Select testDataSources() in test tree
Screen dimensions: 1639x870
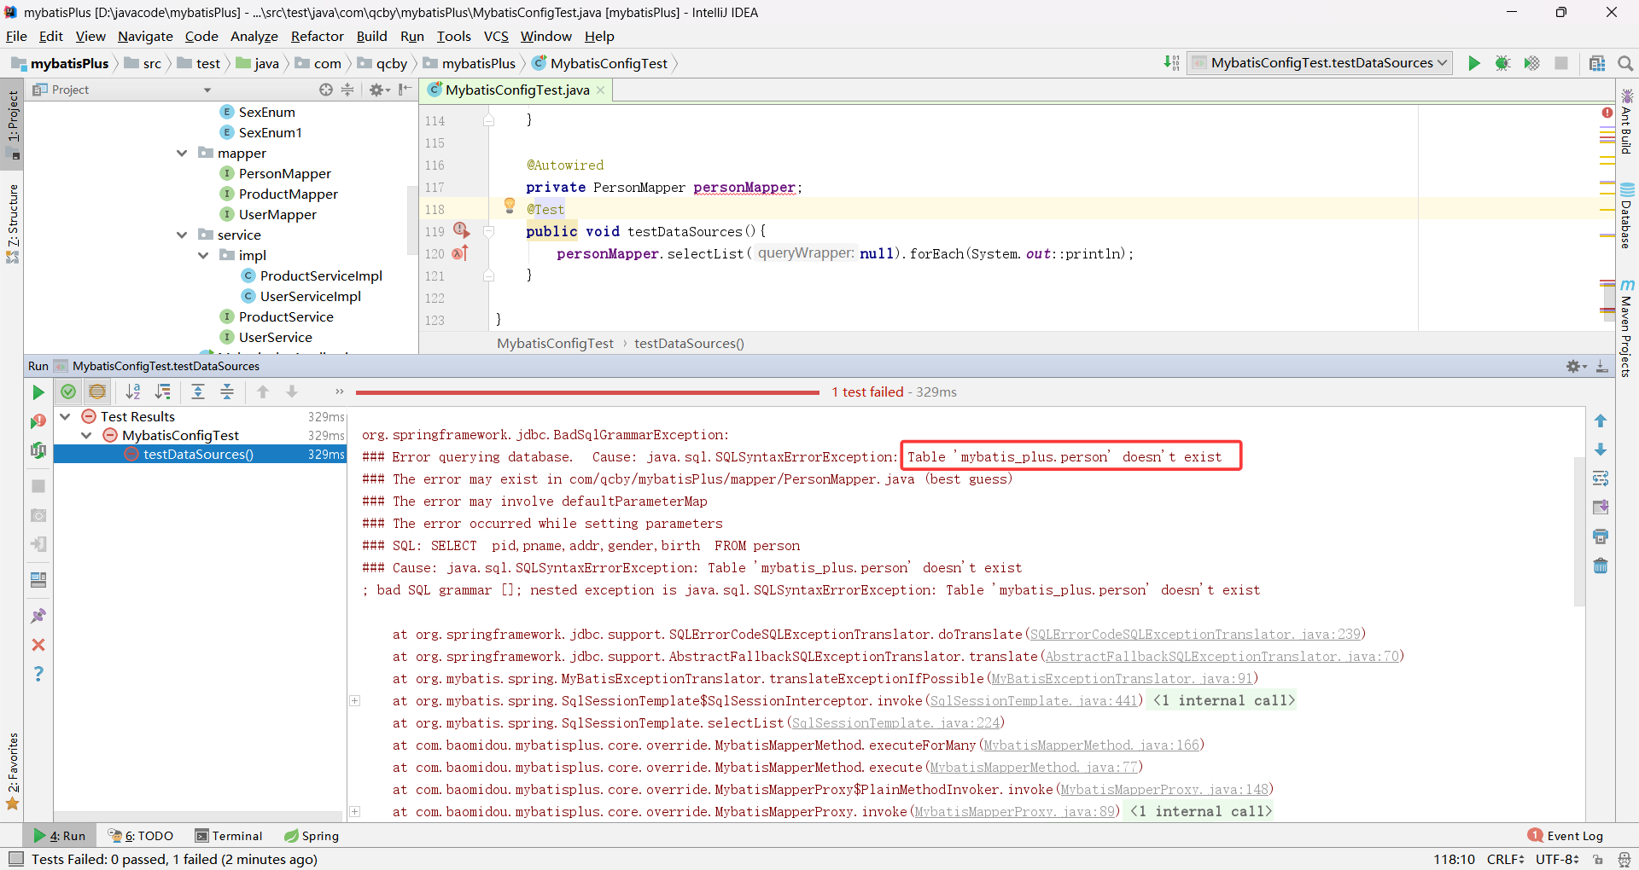(200, 454)
